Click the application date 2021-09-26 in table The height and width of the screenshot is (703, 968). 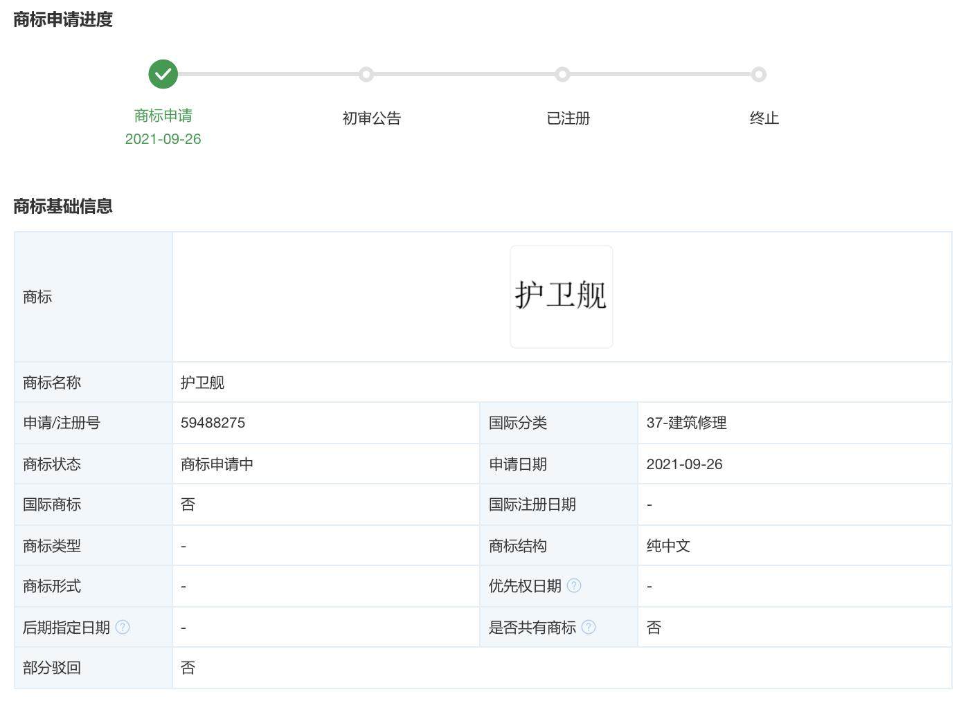[x=684, y=464]
